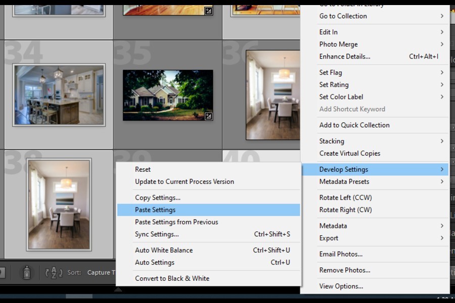Select the kitchen photo thumbnail

point(59,95)
